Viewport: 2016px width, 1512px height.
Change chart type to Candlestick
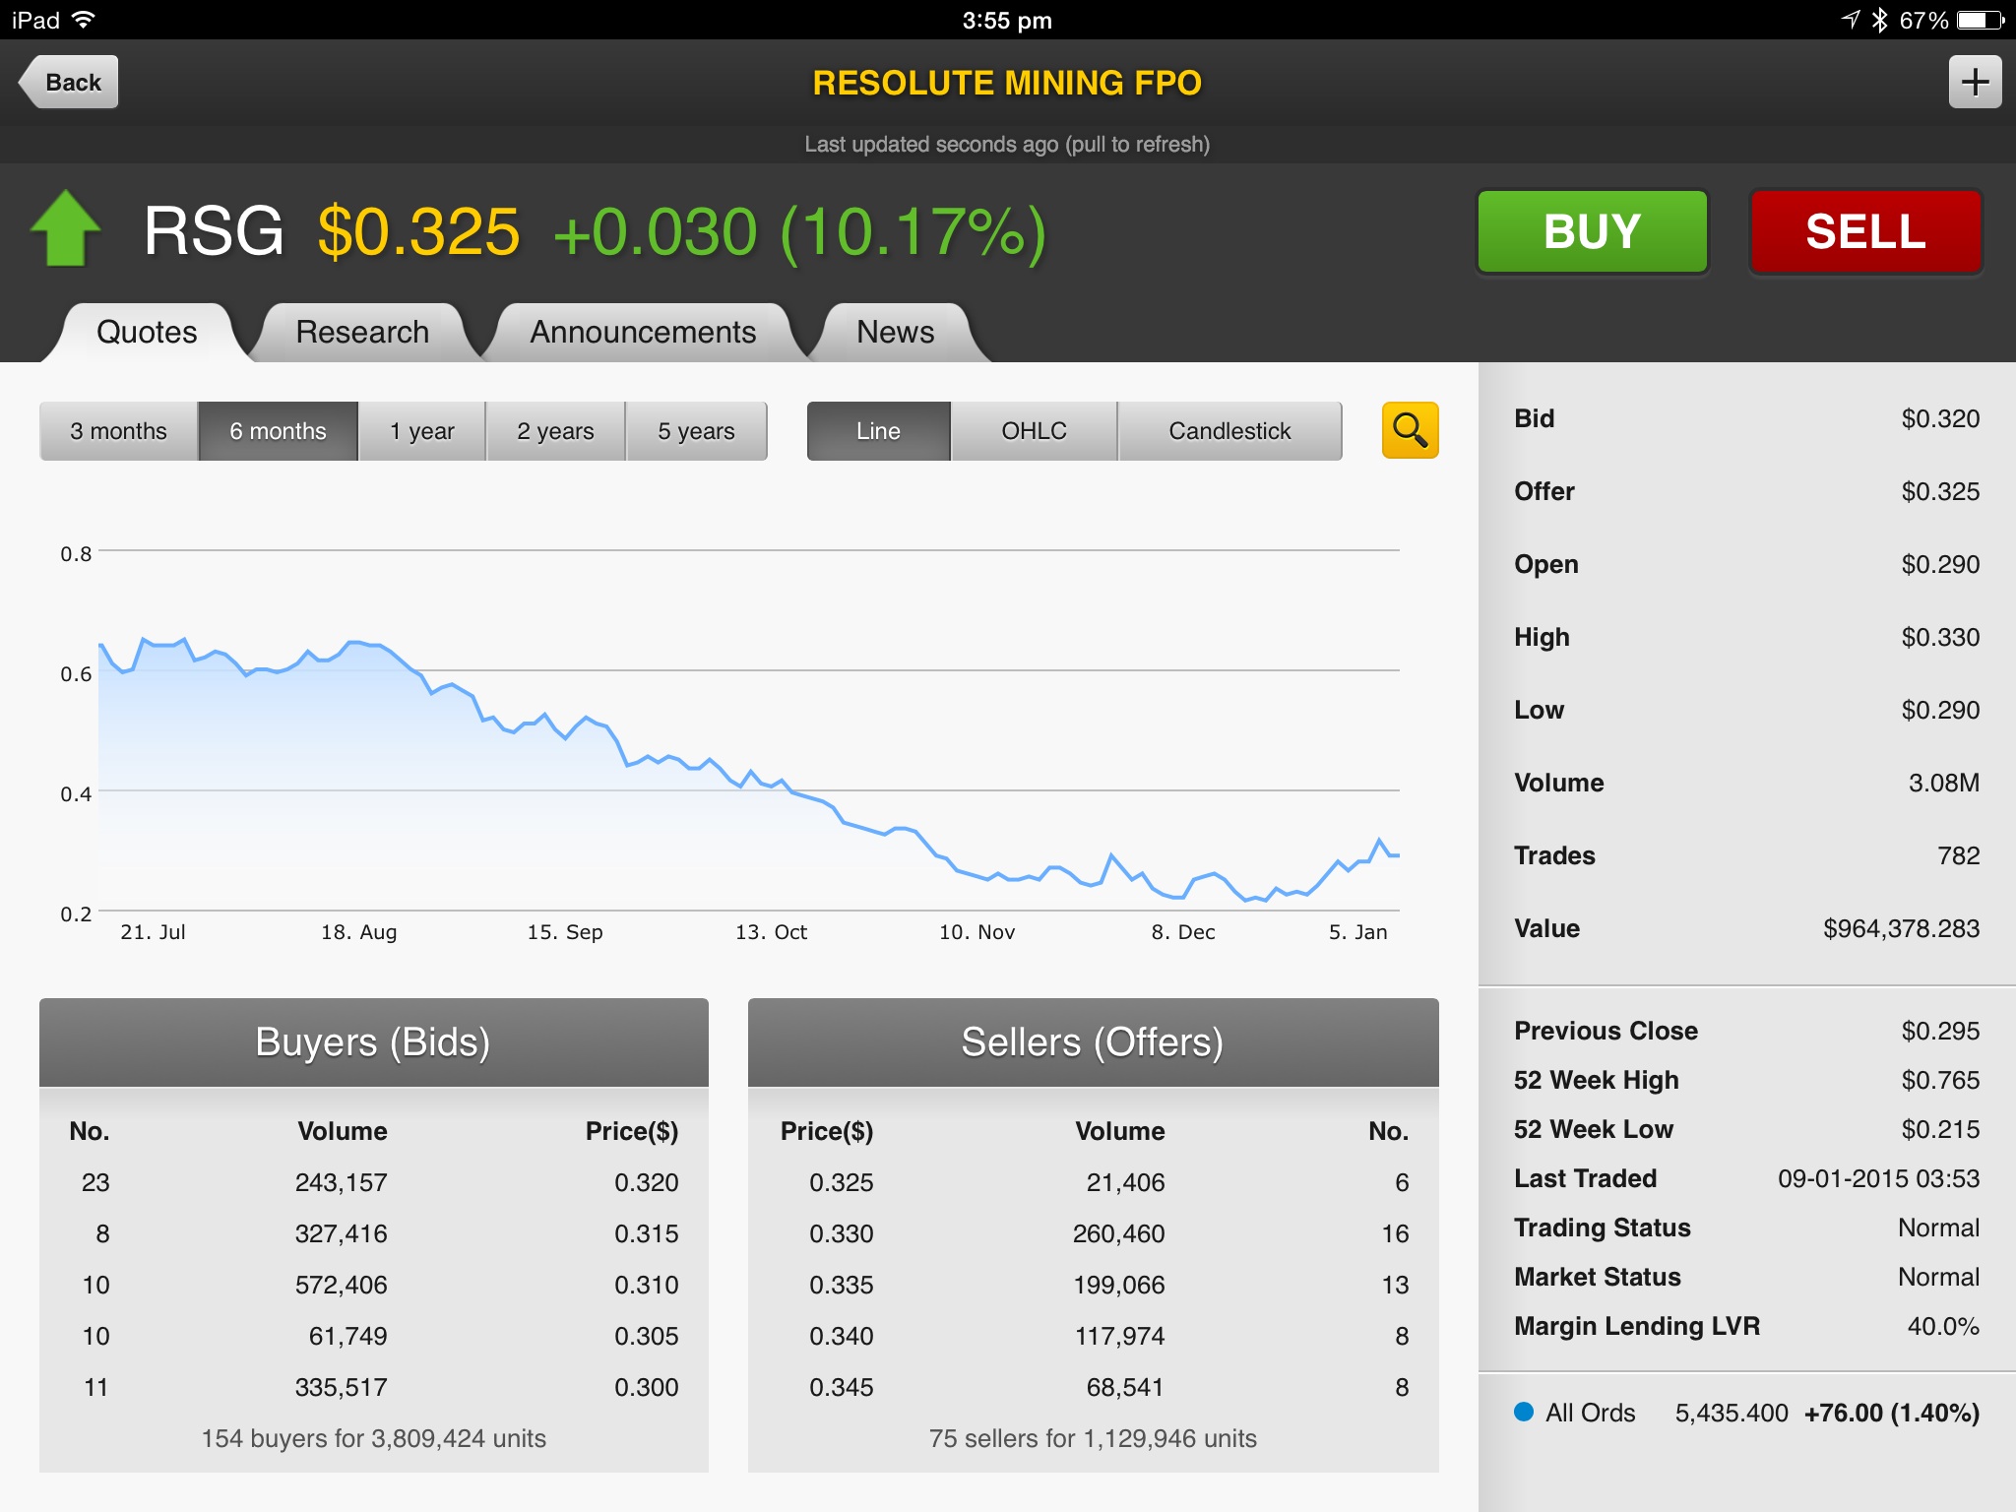[1229, 431]
